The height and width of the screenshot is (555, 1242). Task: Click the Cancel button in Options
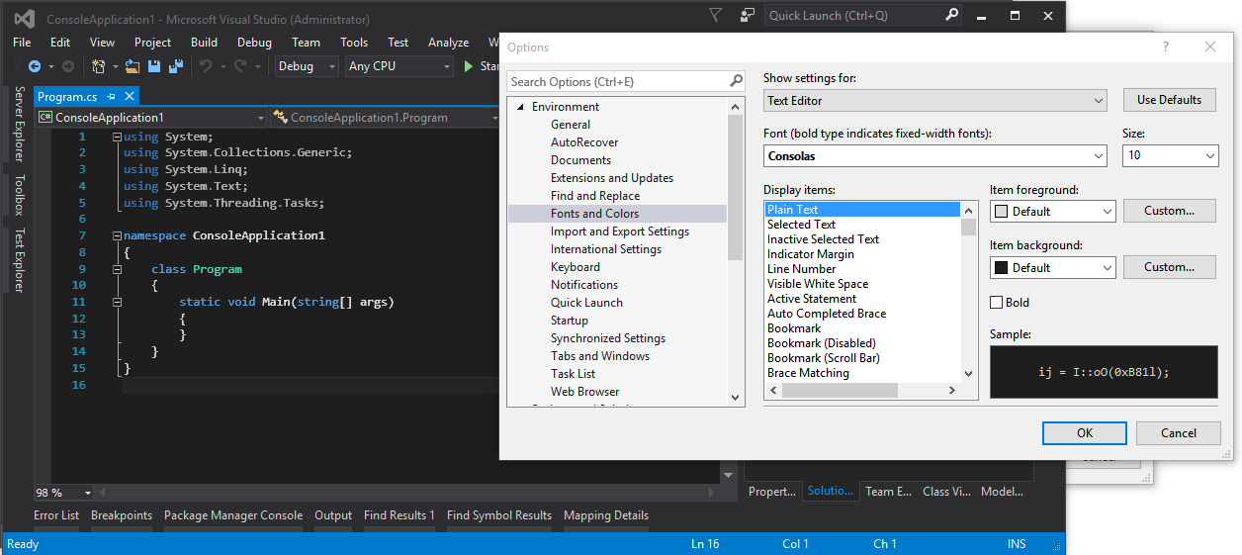coord(1179,433)
